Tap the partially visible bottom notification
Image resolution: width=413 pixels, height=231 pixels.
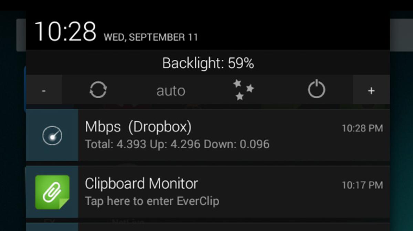pos(208,227)
